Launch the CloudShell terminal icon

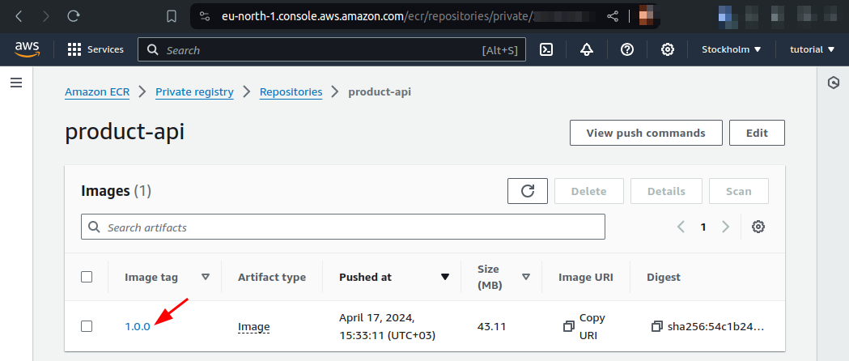[546, 50]
